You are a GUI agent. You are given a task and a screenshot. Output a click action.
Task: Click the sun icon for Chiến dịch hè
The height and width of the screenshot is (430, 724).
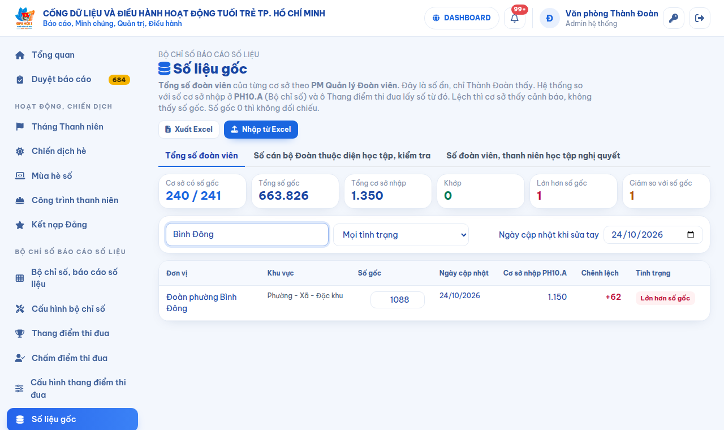20,152
